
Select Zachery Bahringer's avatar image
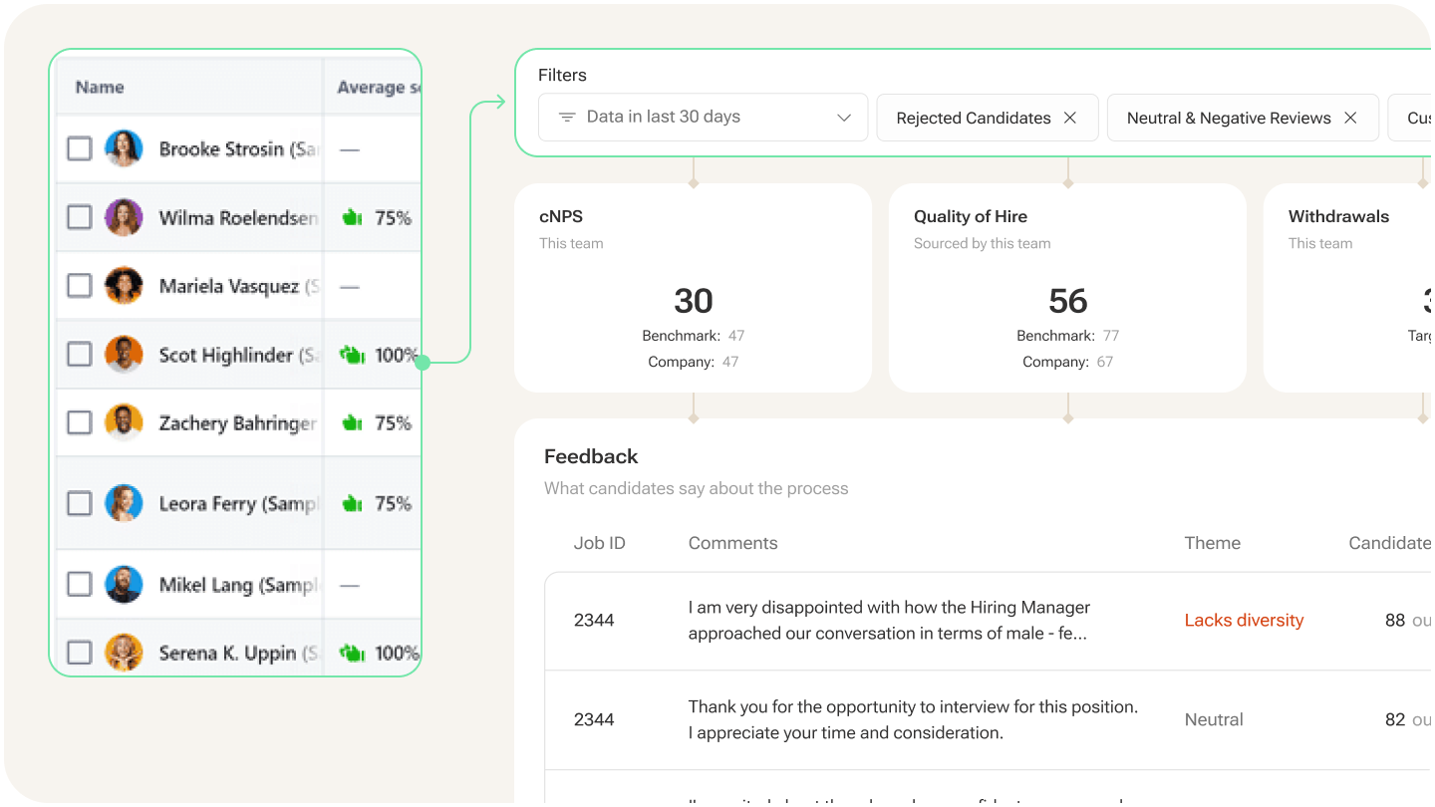[124, 422]
